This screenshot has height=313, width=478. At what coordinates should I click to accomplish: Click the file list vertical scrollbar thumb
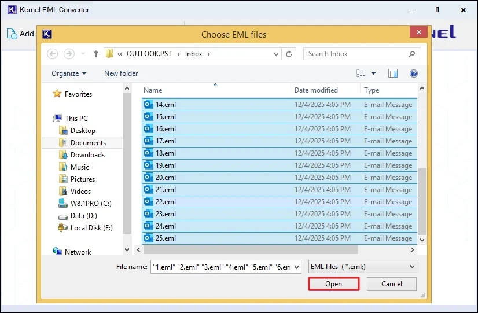[x=422, y=201]
